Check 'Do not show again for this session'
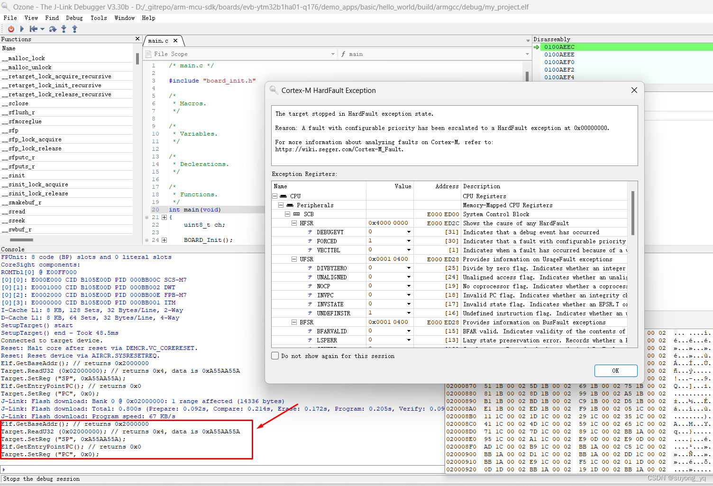The height and width of the screenshot is (486, 713). (275, 356)
